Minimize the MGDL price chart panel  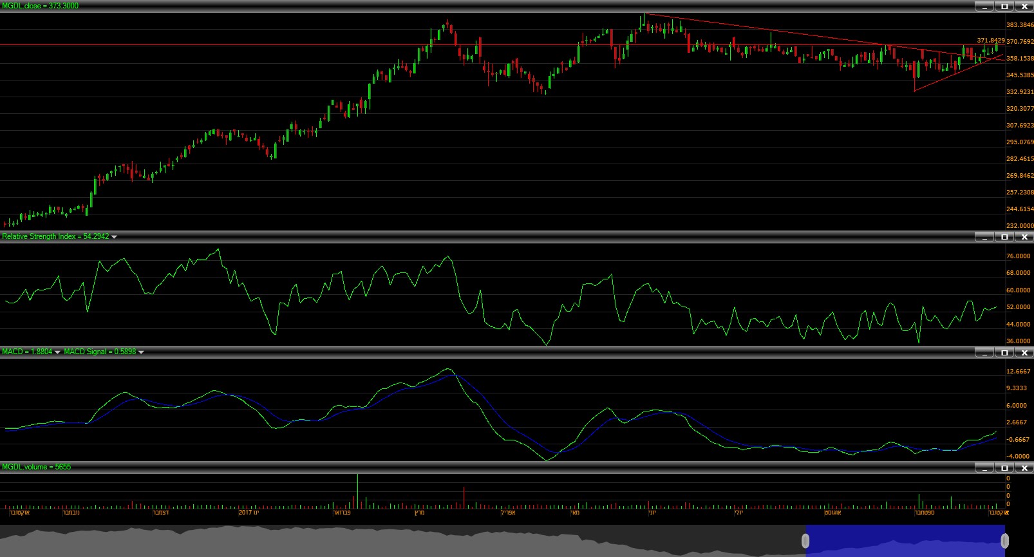[984, 6]
